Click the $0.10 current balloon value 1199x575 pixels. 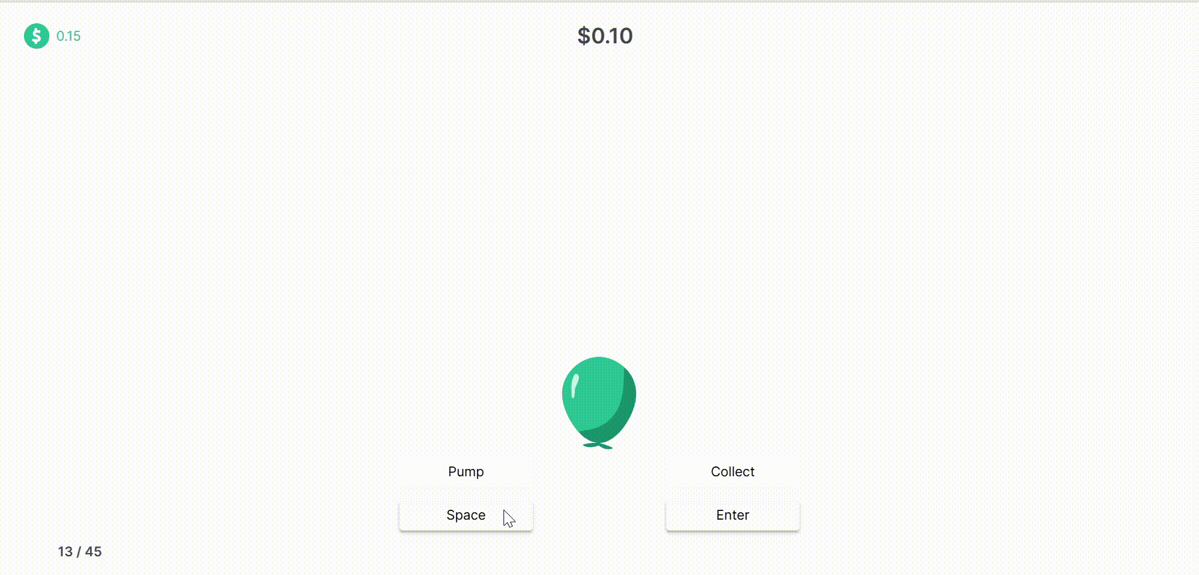[x=605, y=35]
